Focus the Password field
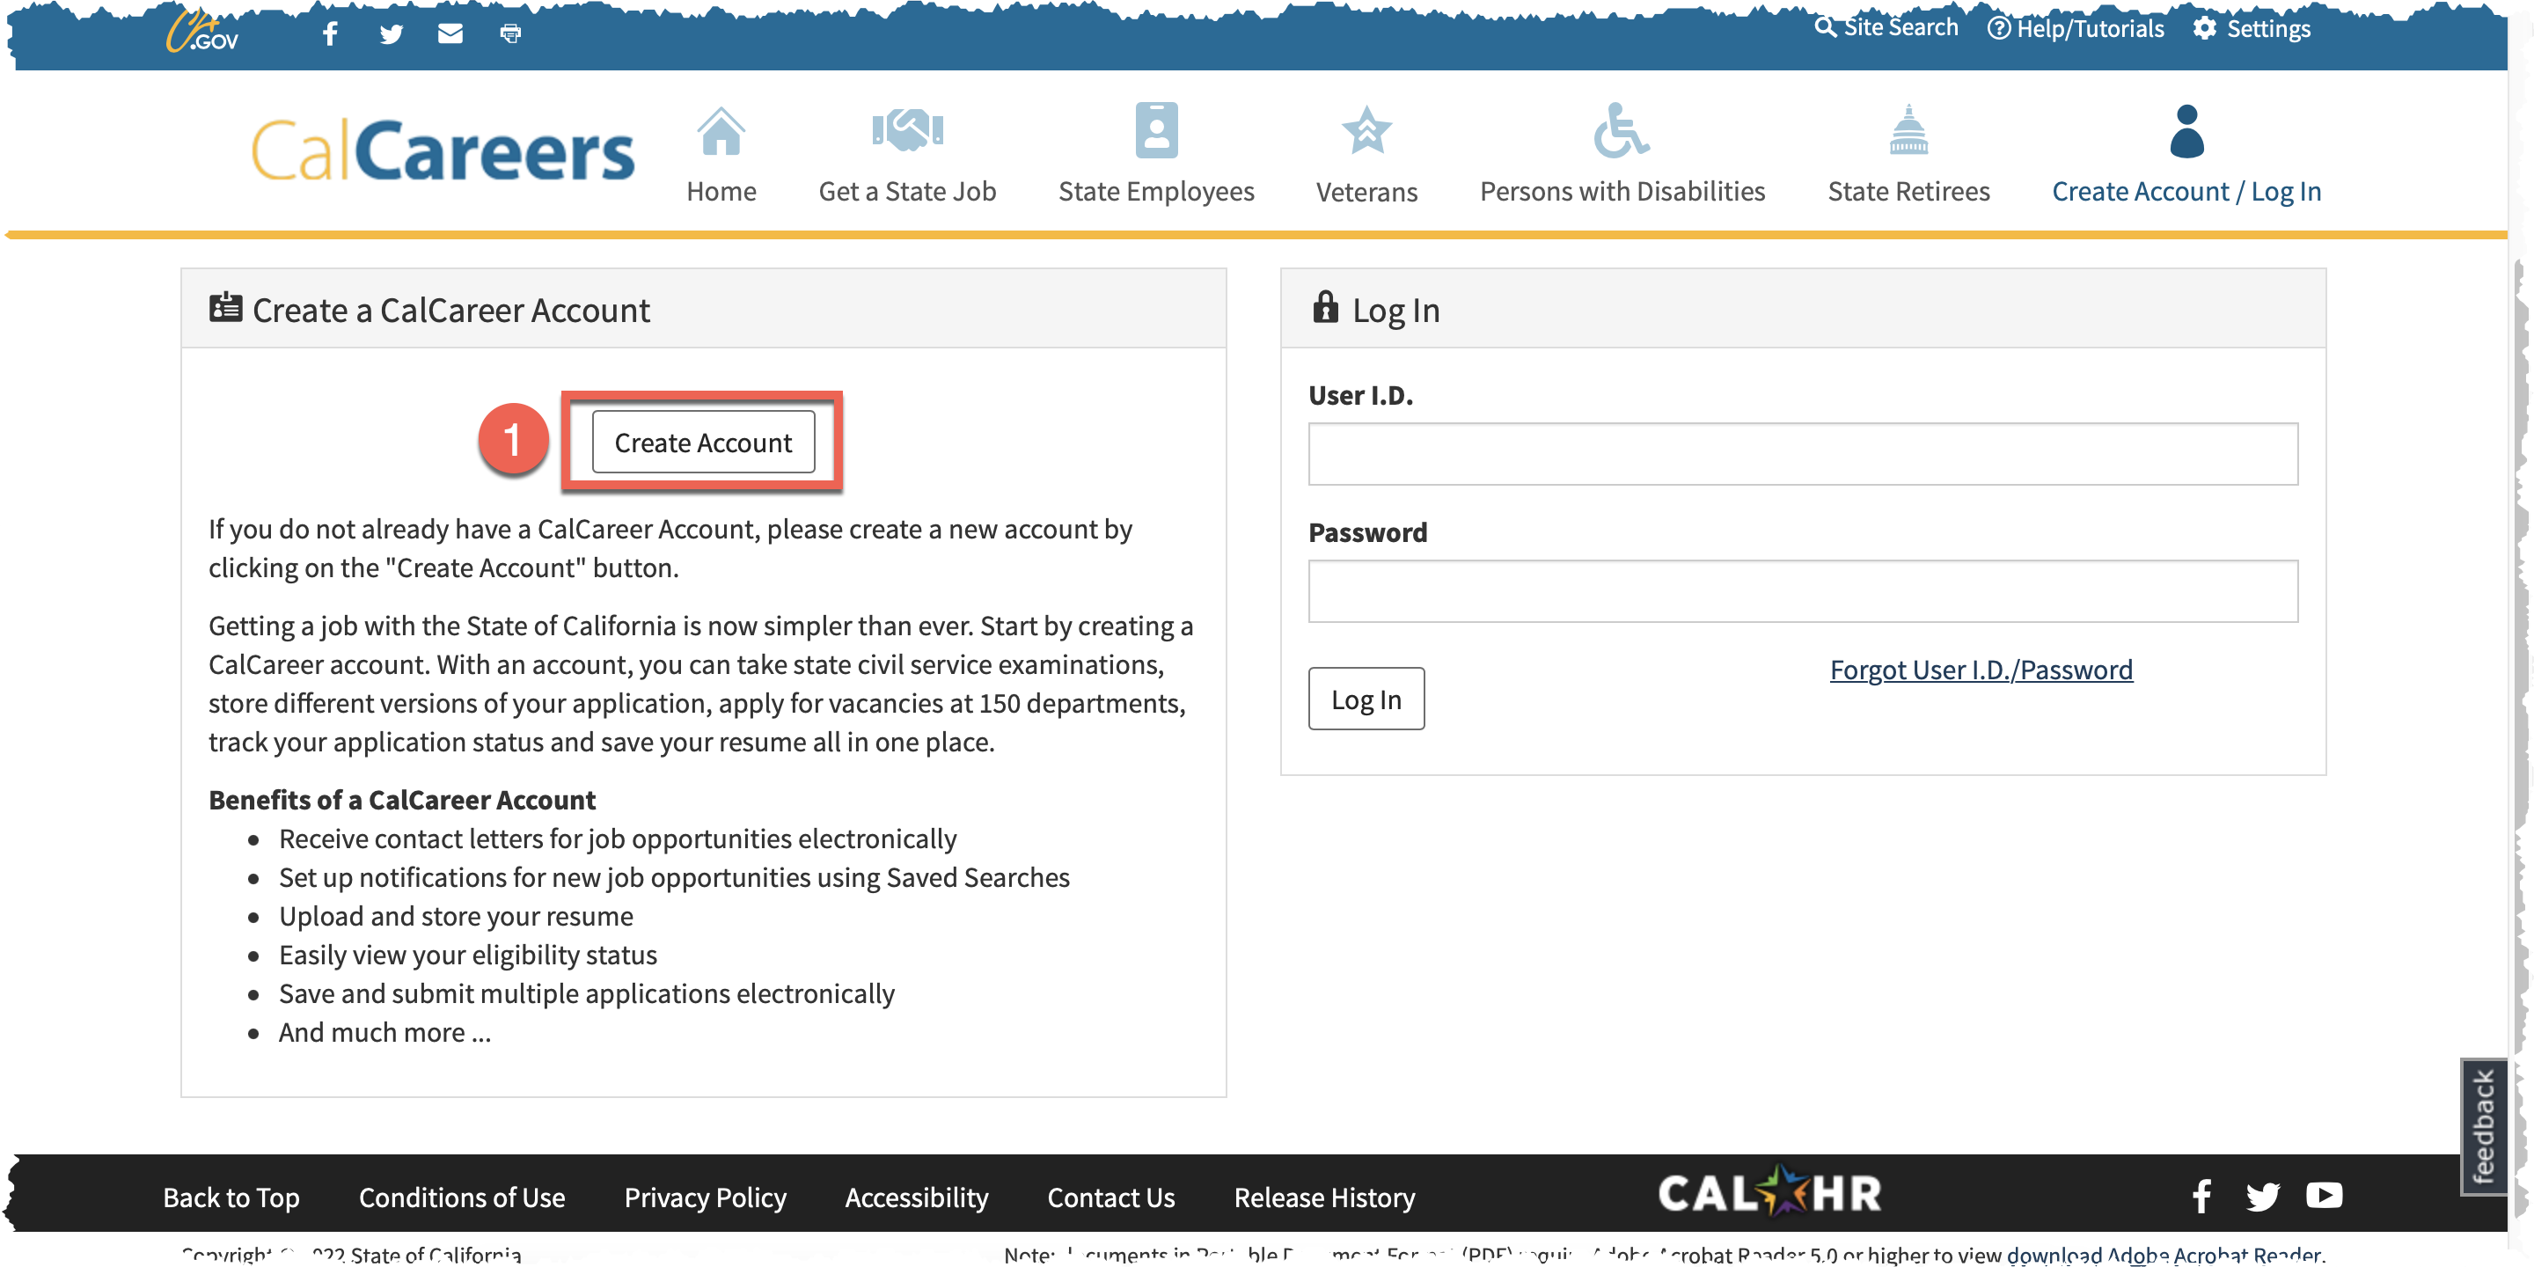This screenshot has height=1267, width=2534. [x=1802, y=591]
